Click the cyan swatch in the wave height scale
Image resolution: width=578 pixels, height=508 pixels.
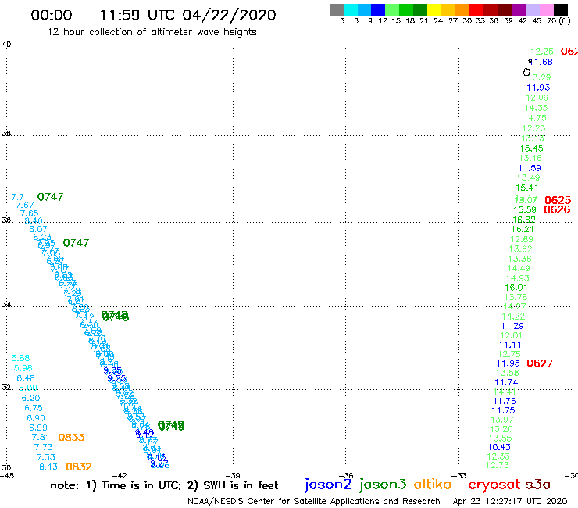coord(351,10)
